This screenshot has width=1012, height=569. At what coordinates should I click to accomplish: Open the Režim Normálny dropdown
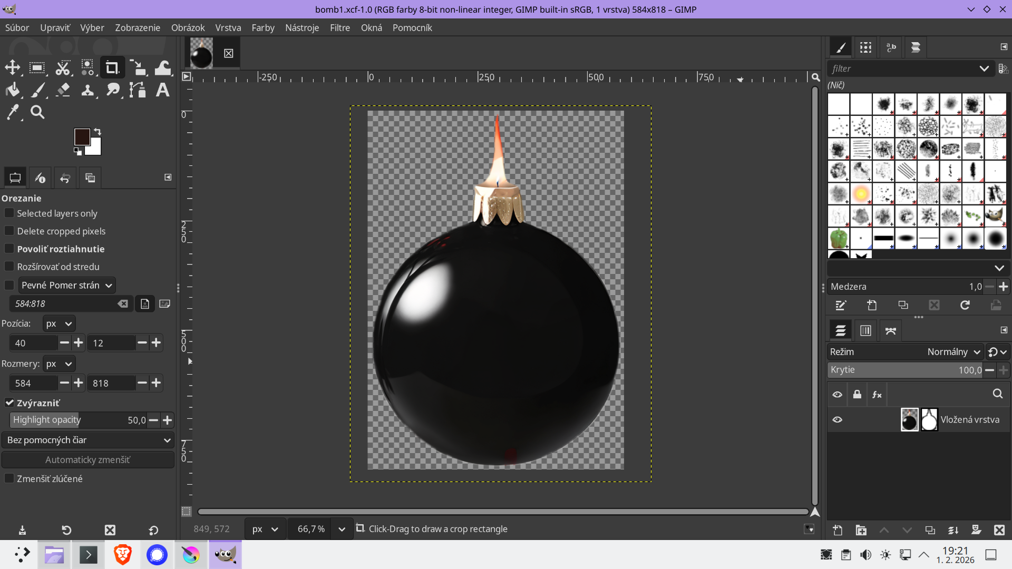954,352
